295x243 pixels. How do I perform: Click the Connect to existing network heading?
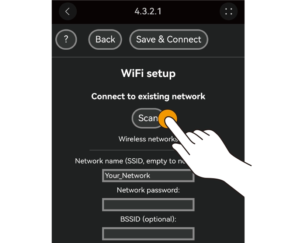pos(148,96)
